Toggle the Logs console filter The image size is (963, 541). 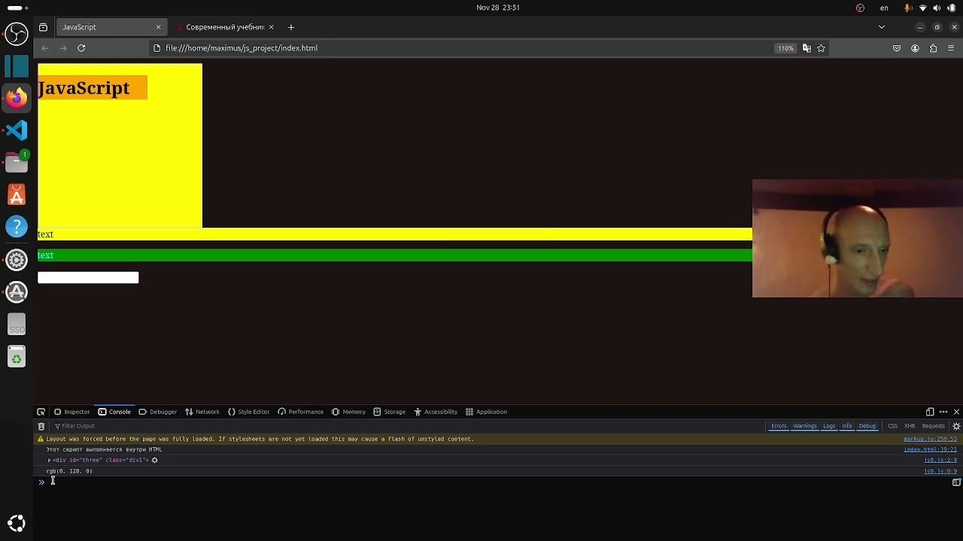tap(829, 426)
